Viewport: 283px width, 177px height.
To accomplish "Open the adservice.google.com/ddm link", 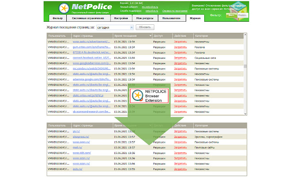I will pos(92,79).
